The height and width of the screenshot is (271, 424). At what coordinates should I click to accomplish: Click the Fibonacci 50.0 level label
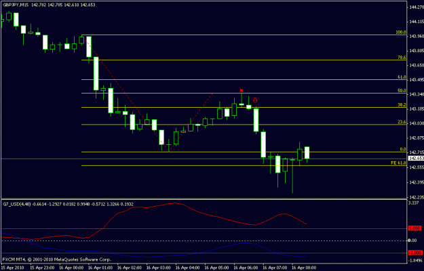(402, 91)
